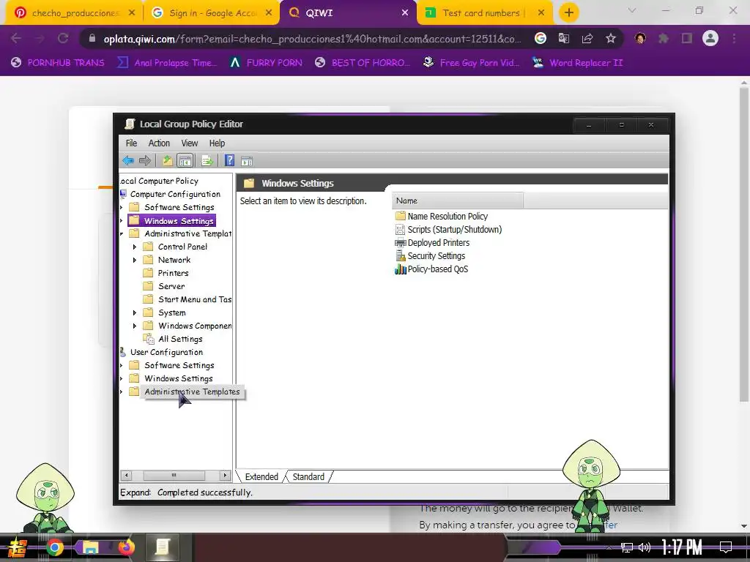750x562 pixels.
Task: Switch to the Sign in - Google Account tab
Action: (x=212, y=13)
